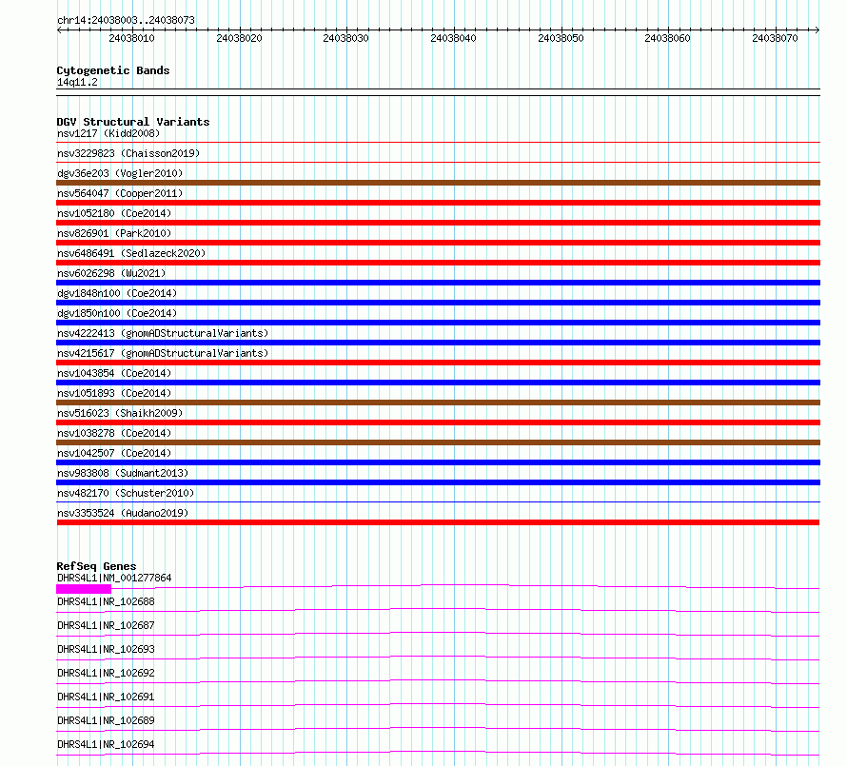Click the blue nsv1042507 variant bar
847x766 pixels.
438,462
